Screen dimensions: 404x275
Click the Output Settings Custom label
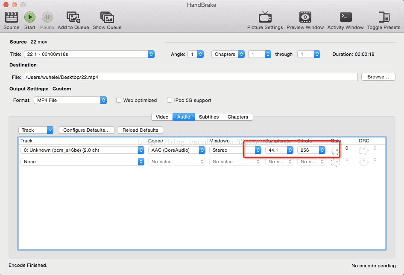coord(62,89)
